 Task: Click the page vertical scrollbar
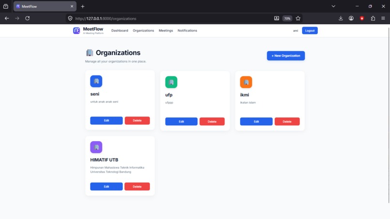[x=389, y=115]
